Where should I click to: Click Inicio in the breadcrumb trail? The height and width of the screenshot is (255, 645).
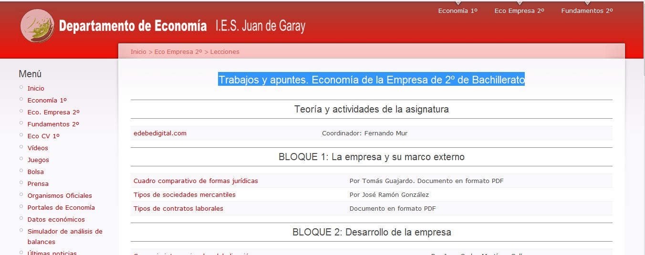click(138, 51)
